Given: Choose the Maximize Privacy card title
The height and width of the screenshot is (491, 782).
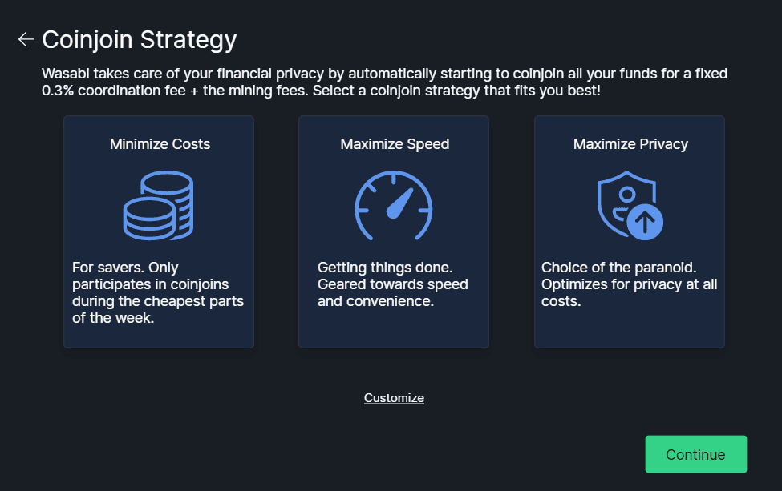Looking at the screenshot, I should click(630, 144).
